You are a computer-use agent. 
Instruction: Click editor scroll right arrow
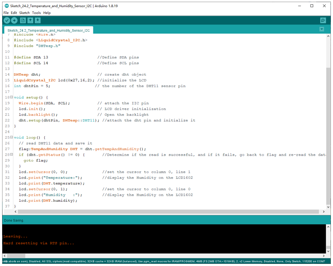pyautogui.click(x=324, y=211)
